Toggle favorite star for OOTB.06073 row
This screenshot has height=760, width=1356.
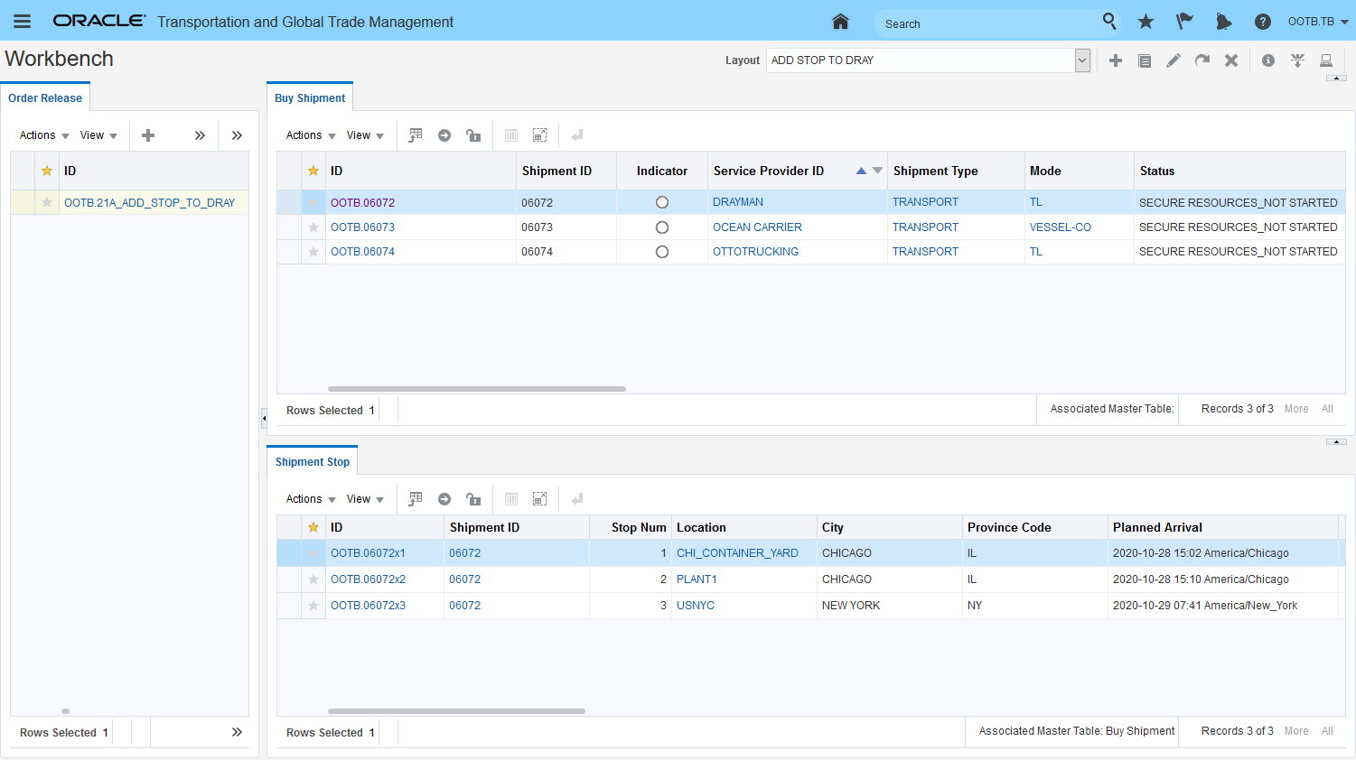(x=313, y=227)
